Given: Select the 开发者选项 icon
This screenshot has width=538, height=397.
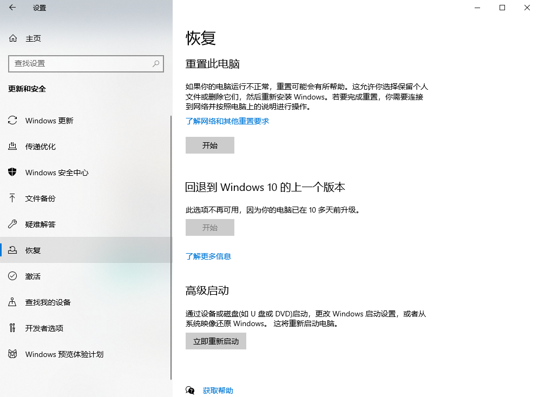Looking at the screenshot, I should click(x=14, y=328).
